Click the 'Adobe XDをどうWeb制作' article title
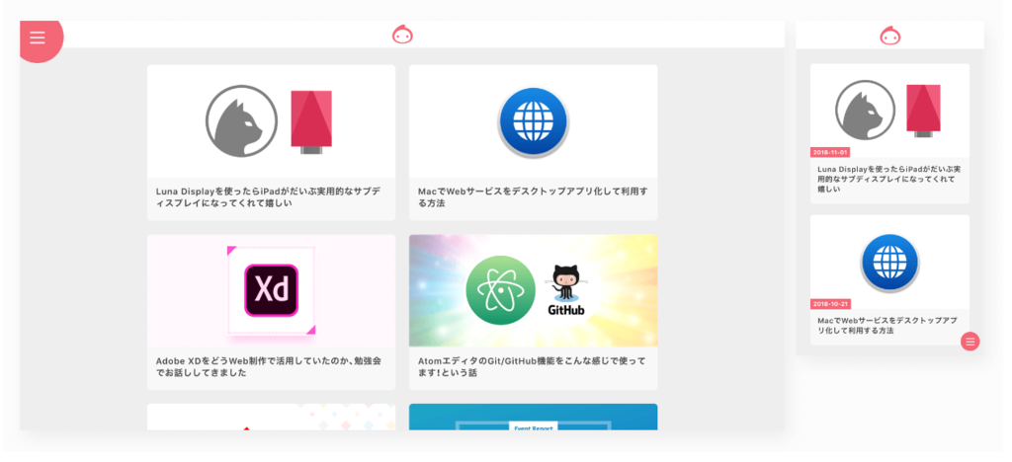 pyautogui.click(x=269, y=366)
